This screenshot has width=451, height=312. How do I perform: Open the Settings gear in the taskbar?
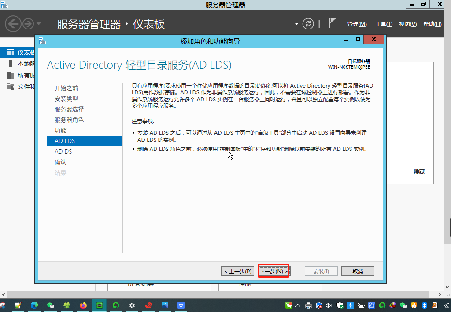(x=132, y=305)
